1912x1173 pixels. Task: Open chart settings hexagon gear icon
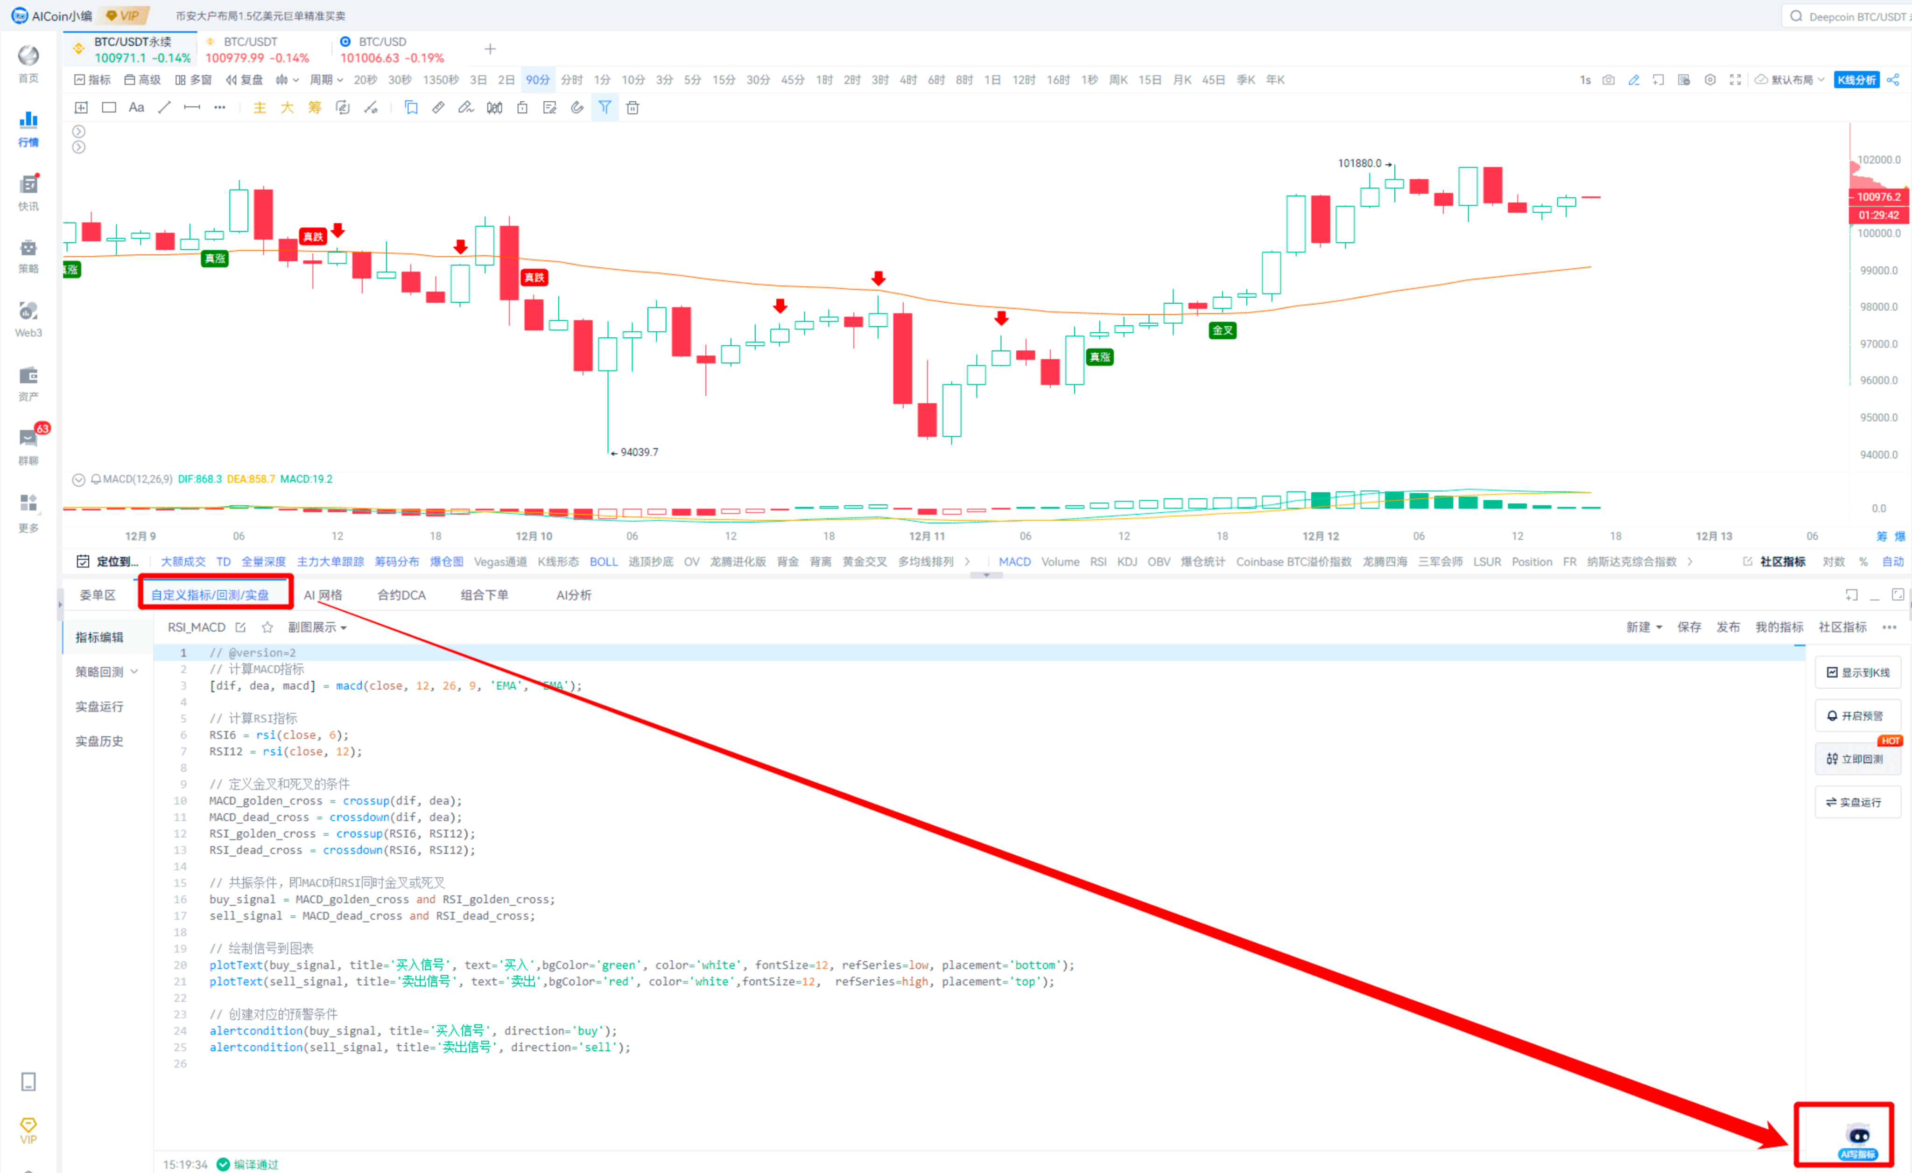click(1709, 80)
